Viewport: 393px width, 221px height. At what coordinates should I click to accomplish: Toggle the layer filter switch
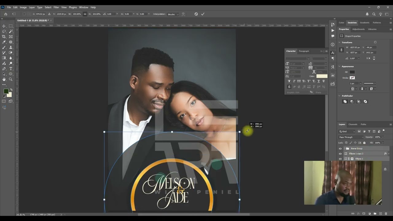[383, 131]
